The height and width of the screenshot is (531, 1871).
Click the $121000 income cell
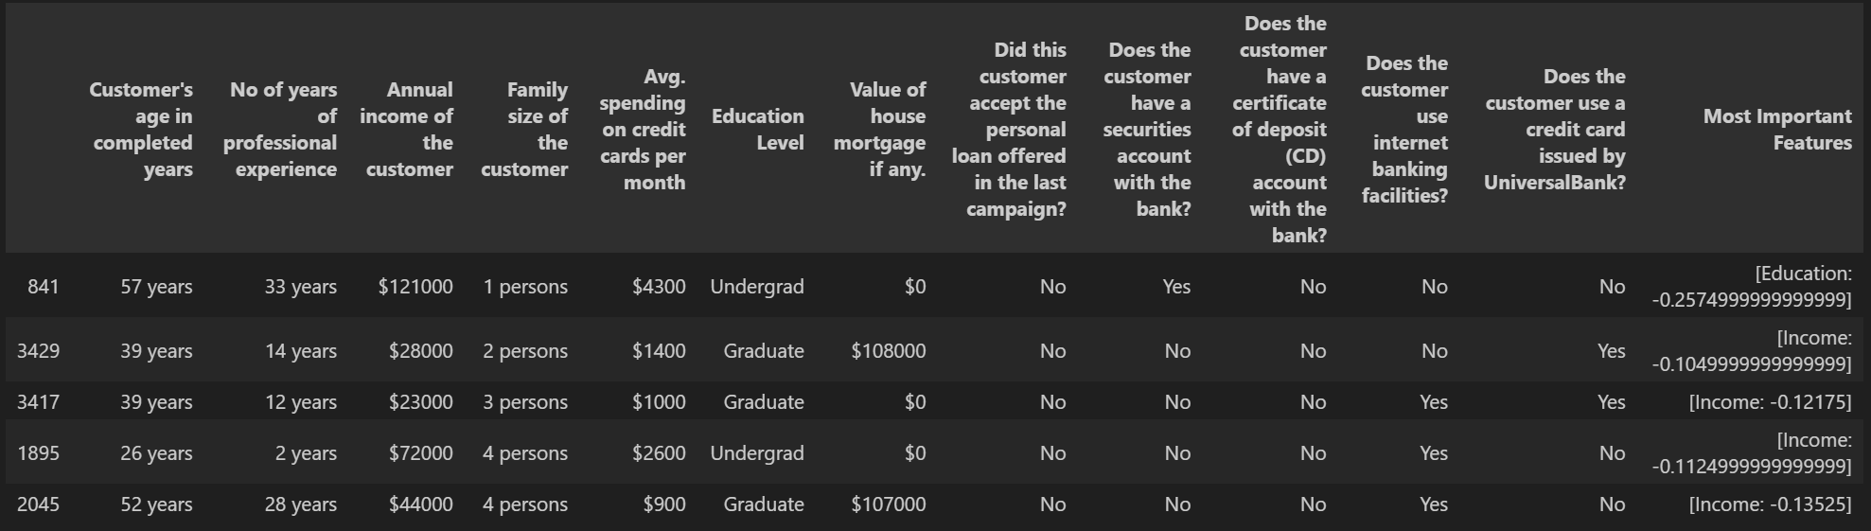[415, 287]
